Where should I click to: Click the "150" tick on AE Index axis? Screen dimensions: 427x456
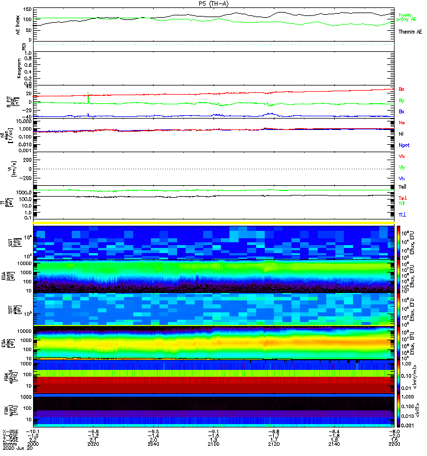[x=27, y=10]
